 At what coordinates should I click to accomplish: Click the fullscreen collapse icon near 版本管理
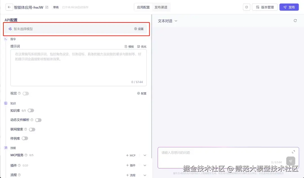tap(246, 7)
